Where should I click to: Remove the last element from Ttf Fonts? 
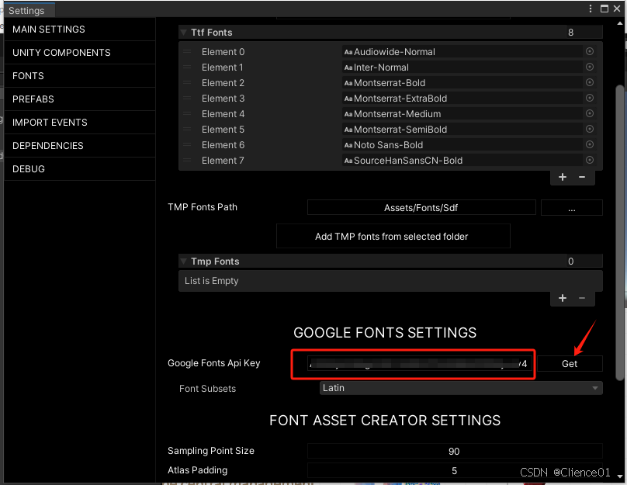coord(582,177)
